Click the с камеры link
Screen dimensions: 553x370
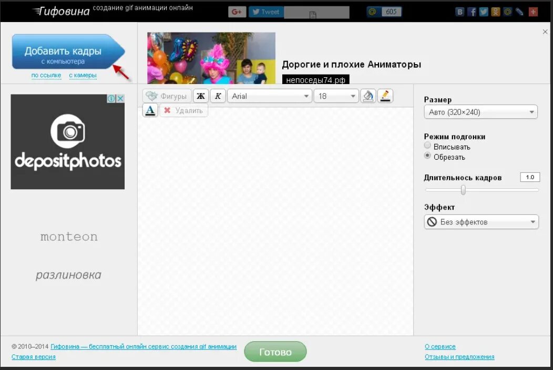[x=83, y=75]
